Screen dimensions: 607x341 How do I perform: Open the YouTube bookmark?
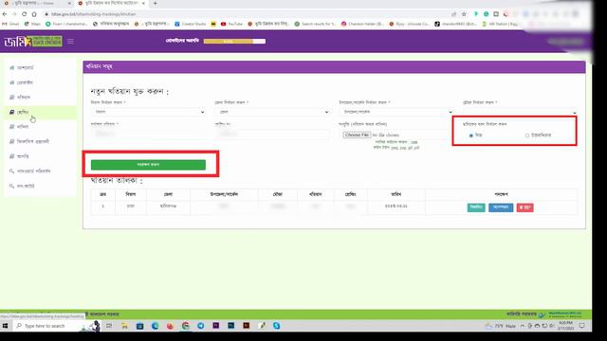tap(231, 24)
